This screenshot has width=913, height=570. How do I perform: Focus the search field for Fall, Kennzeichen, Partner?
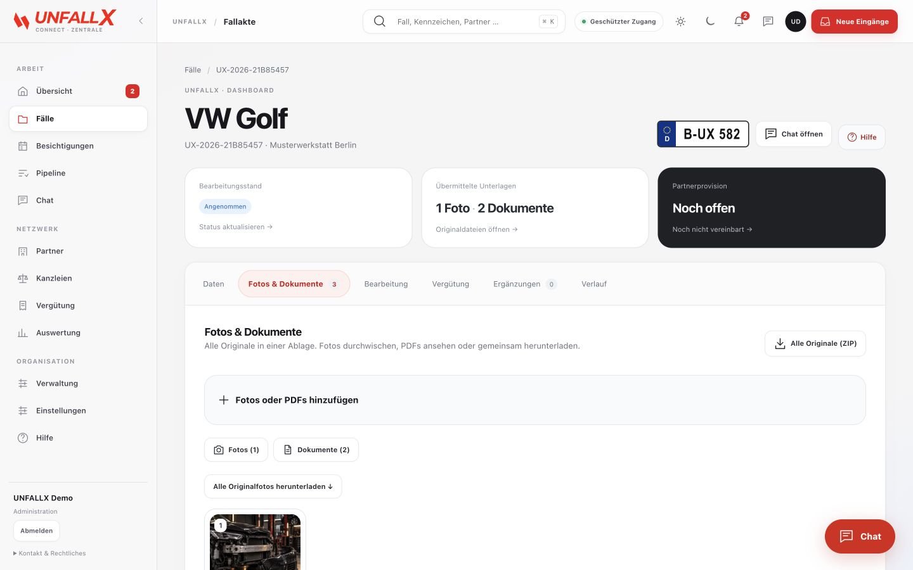coord(463,22)
